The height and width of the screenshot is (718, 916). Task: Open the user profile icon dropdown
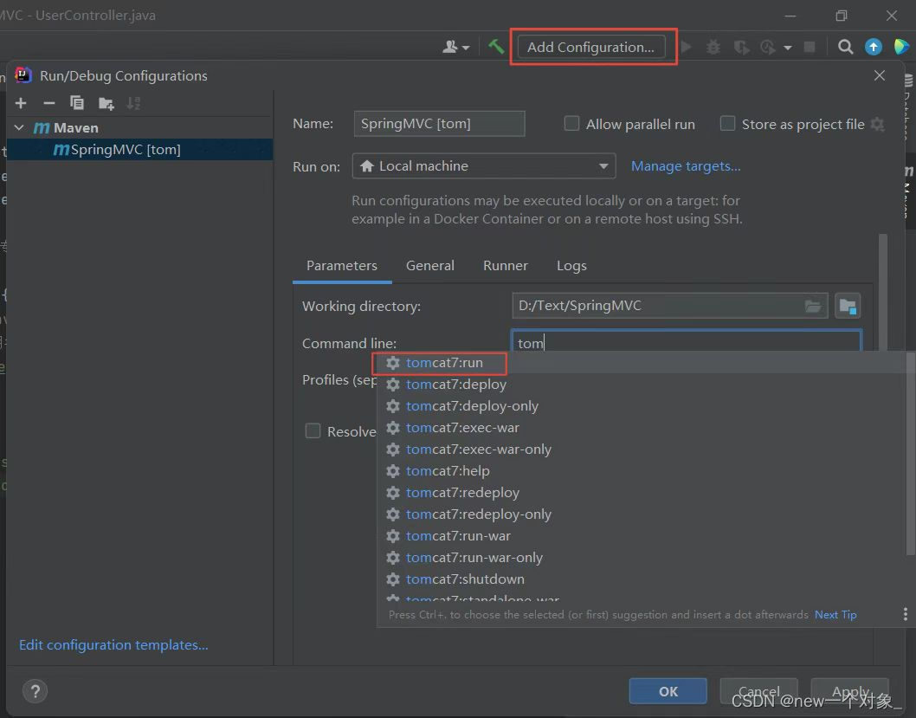(x=455, y=47)
